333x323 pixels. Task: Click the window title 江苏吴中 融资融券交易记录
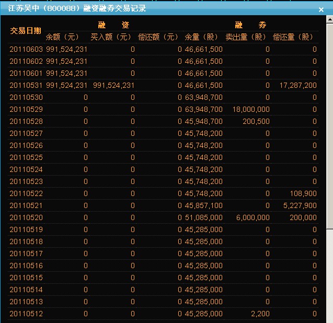tap(77, 9)
